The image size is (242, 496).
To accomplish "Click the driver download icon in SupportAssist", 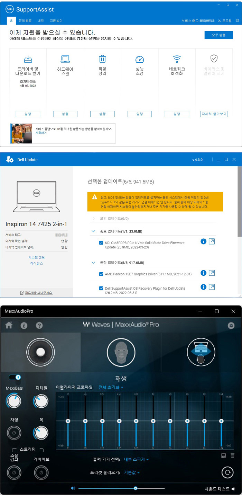I will [x=28, y=59].
